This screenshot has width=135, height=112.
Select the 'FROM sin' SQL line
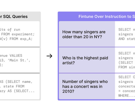coord(127,67)
